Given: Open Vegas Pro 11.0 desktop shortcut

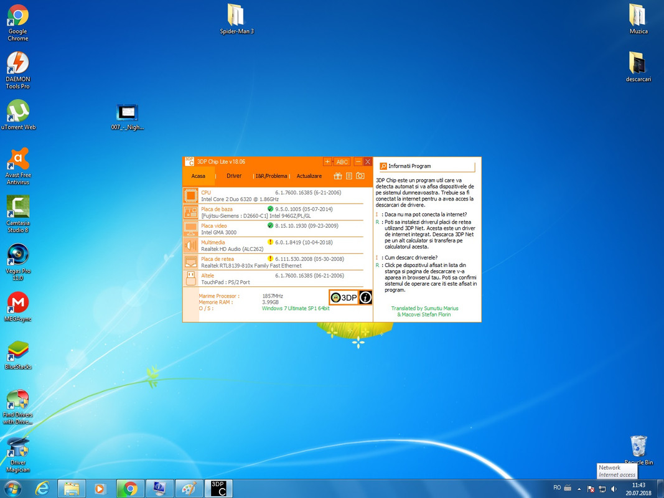Looking at the screenshot, I should coord(18,261).
